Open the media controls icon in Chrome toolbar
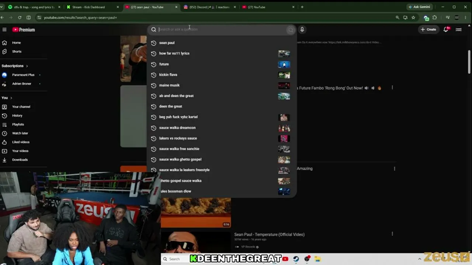This screenshot has height=265, width=472. (448, 17)
